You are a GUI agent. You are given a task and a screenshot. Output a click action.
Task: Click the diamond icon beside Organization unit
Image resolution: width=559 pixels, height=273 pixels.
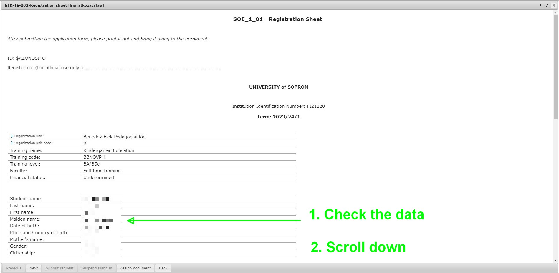(x=12, y=136)
